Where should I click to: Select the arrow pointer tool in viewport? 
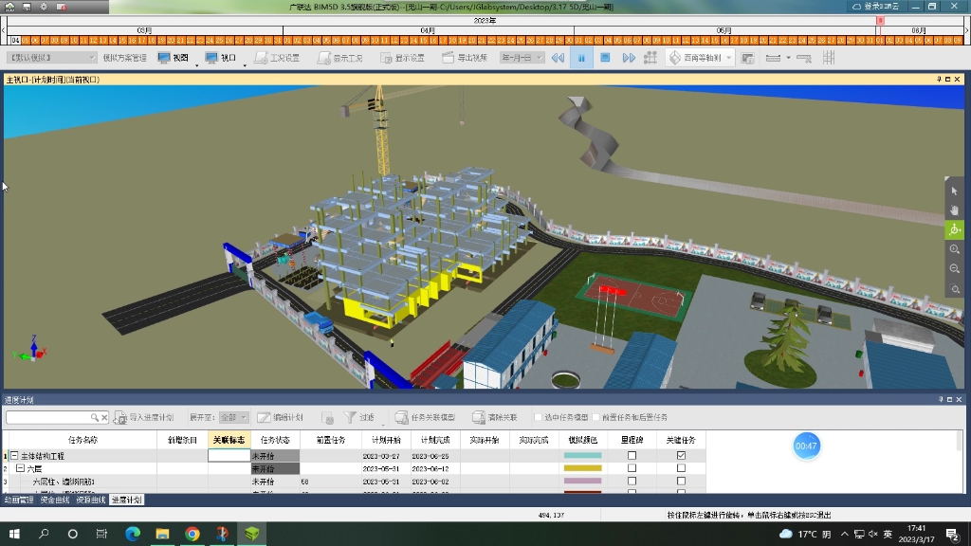click(x=954, y=191)
